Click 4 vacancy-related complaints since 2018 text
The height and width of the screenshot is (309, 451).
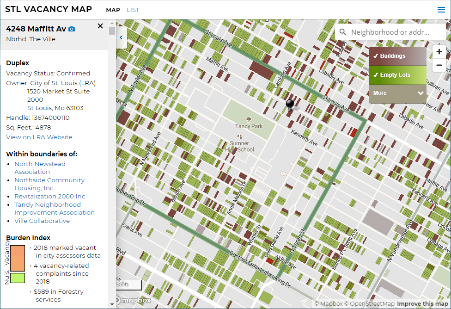(x=61, y=273)
